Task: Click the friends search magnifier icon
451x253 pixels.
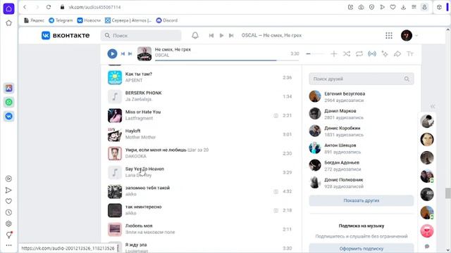Action: [407, 79]
